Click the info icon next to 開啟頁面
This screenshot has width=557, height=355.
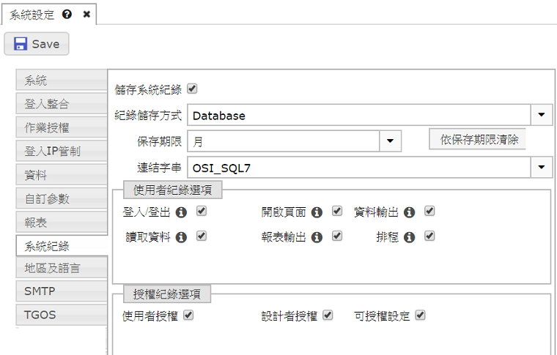tap(317, 212)
